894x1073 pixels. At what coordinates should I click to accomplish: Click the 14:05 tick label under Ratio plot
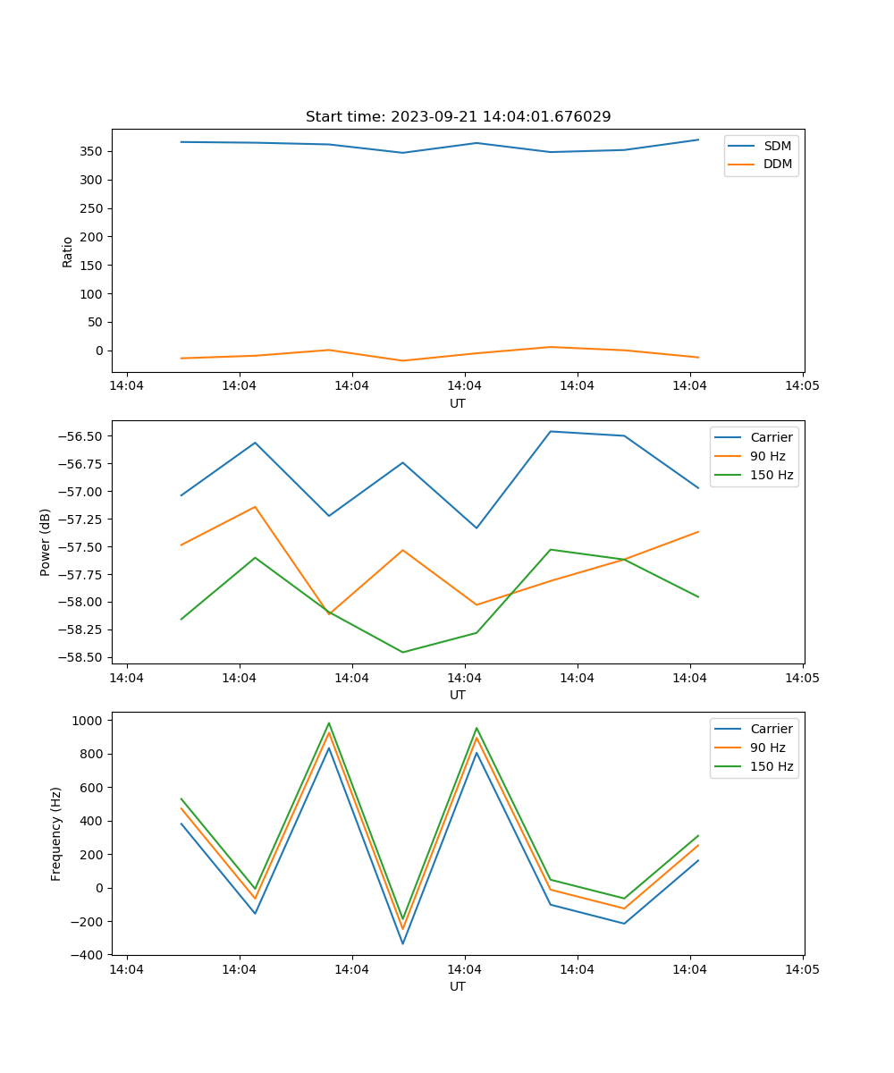click(x=802, y=386)
